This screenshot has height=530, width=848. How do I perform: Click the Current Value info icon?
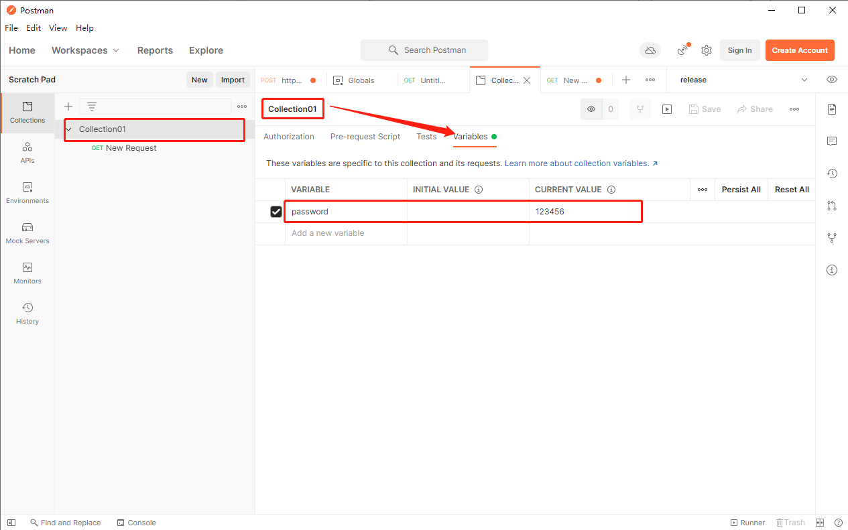coord(611,190)
